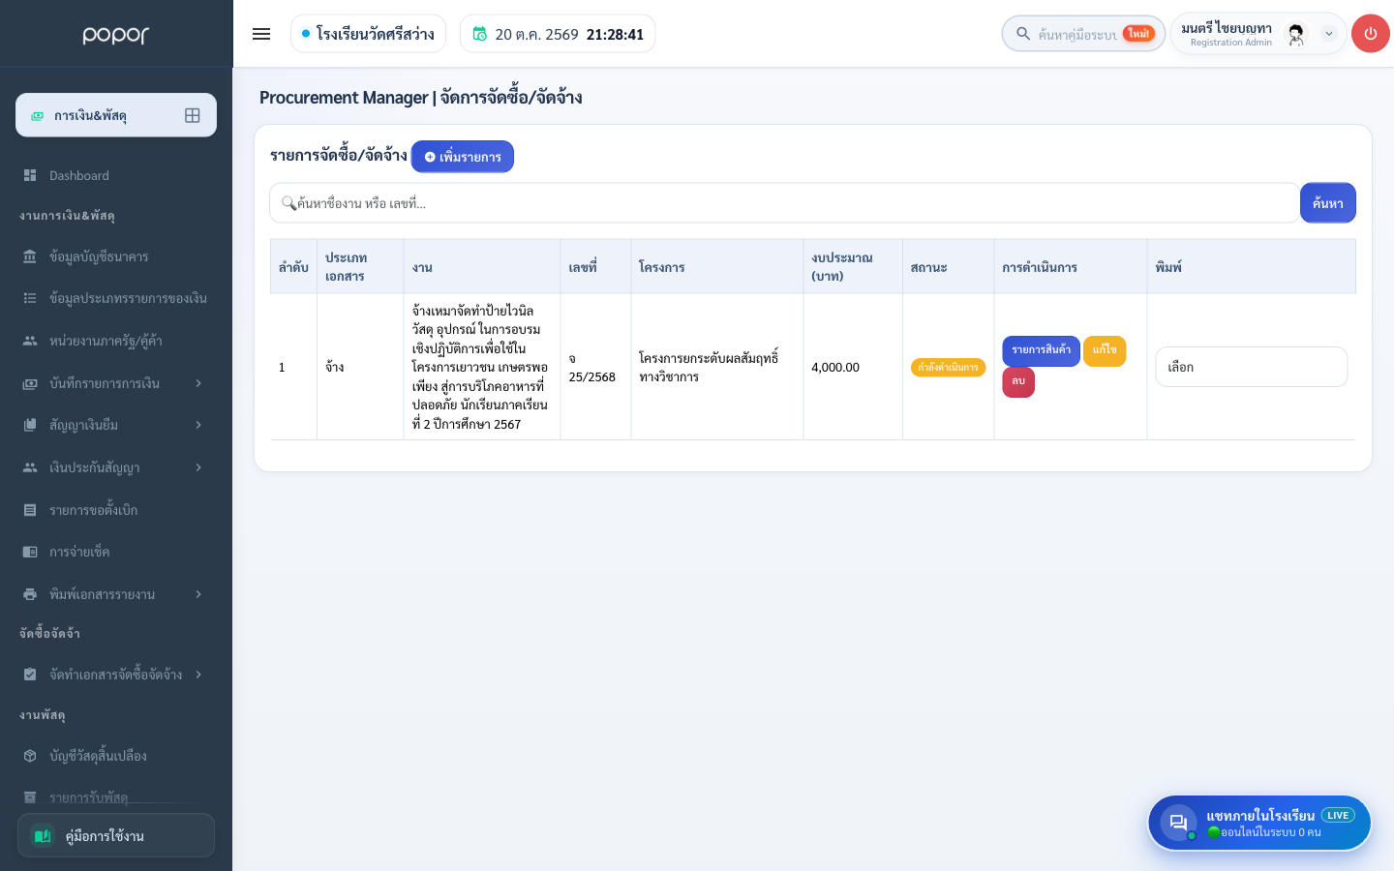Click the กำลังดำเนินการ status badge
Screen dimensions: 1394x871
pos(948,368)
